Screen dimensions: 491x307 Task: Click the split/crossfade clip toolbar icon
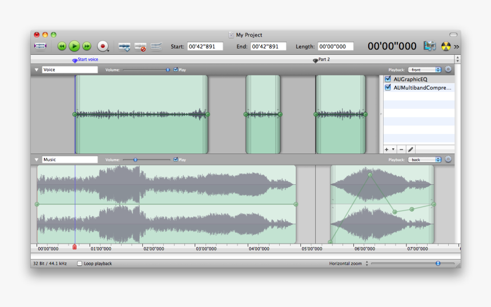coord(156,47)
